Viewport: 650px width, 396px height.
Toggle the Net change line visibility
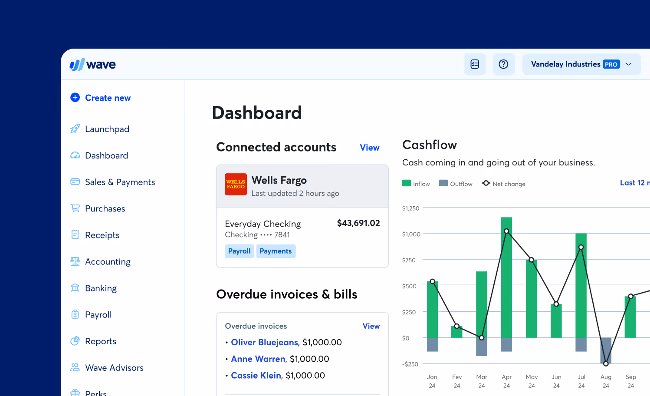pos(503,183)
